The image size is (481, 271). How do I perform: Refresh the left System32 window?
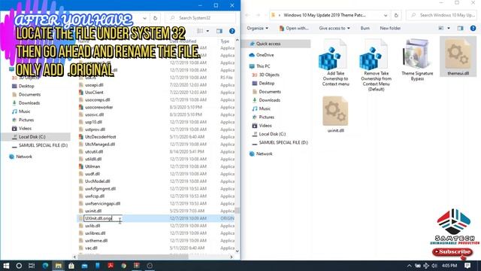tap(155, 18)
